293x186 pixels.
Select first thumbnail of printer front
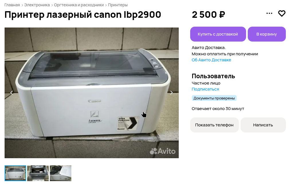click(15, 173)
